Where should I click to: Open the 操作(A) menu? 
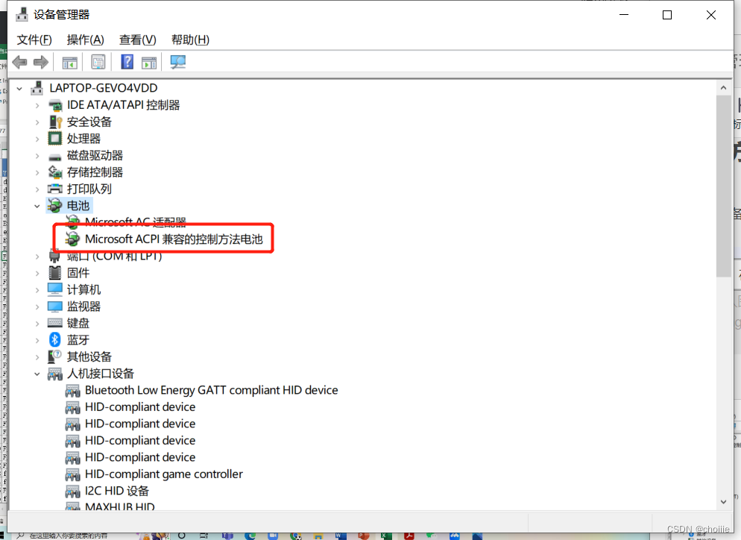click(85, 40)
